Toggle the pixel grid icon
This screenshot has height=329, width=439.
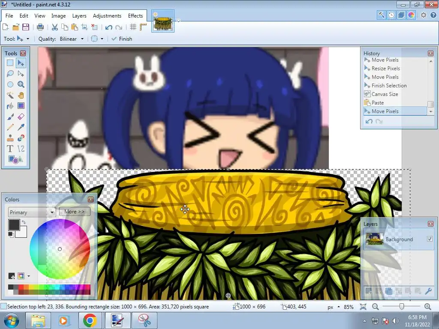tap(133, 27)
